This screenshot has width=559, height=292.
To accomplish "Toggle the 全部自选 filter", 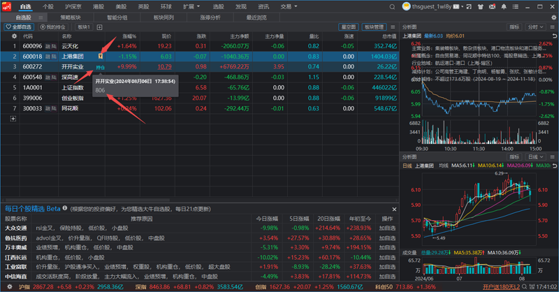I will pos(19,27).
